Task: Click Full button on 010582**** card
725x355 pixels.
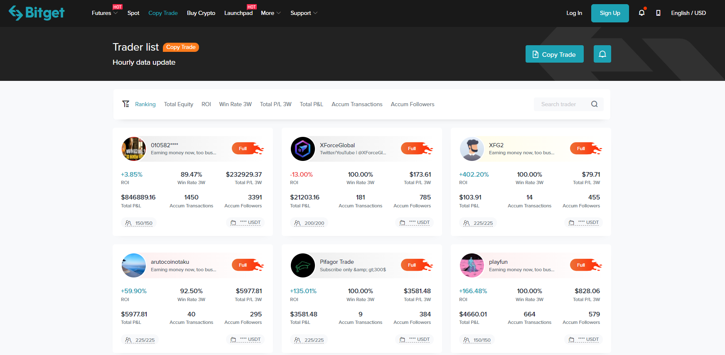Action: click(x=248, y=148)
